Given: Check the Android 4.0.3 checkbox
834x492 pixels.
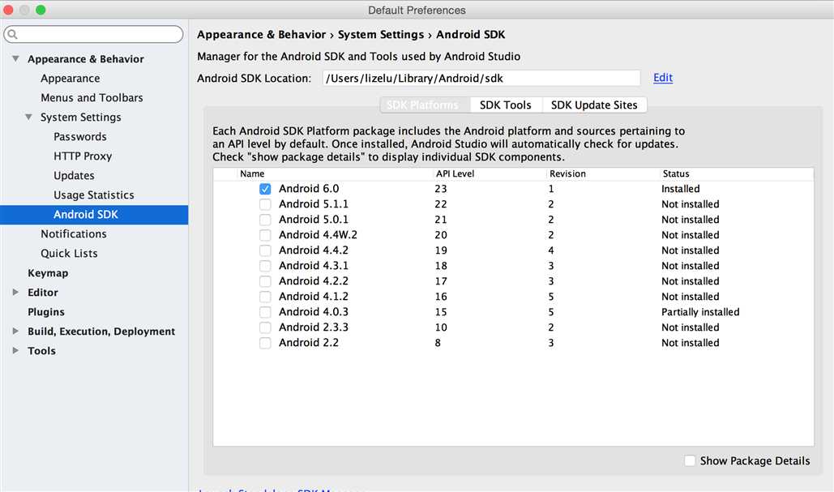Looking at the screenshot, I should (x=265, y=312).
